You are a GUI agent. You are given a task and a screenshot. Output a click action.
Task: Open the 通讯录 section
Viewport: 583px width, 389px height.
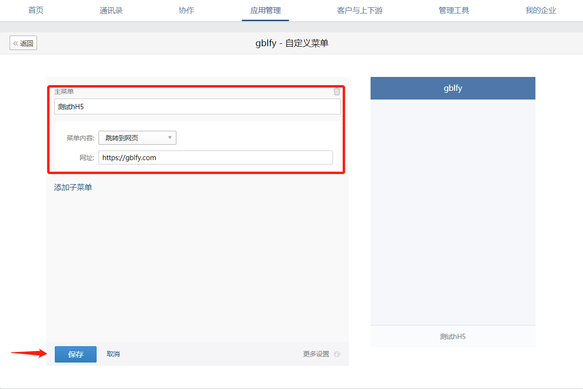[111, 10]
